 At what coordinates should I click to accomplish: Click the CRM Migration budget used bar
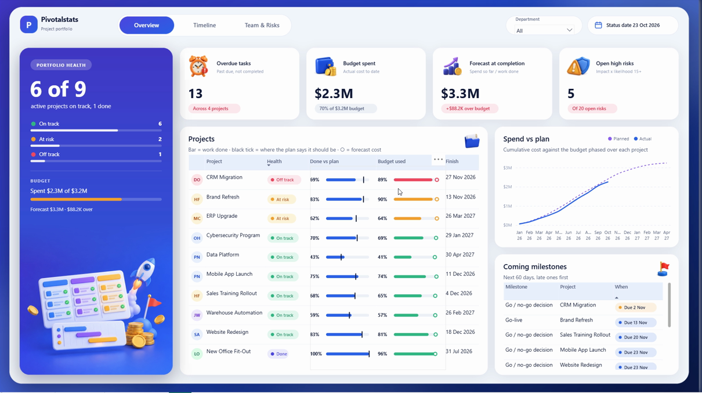pos(416,180)
